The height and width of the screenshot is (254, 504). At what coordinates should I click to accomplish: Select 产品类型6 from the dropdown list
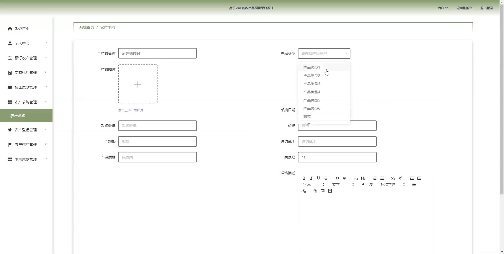(324, 108)
